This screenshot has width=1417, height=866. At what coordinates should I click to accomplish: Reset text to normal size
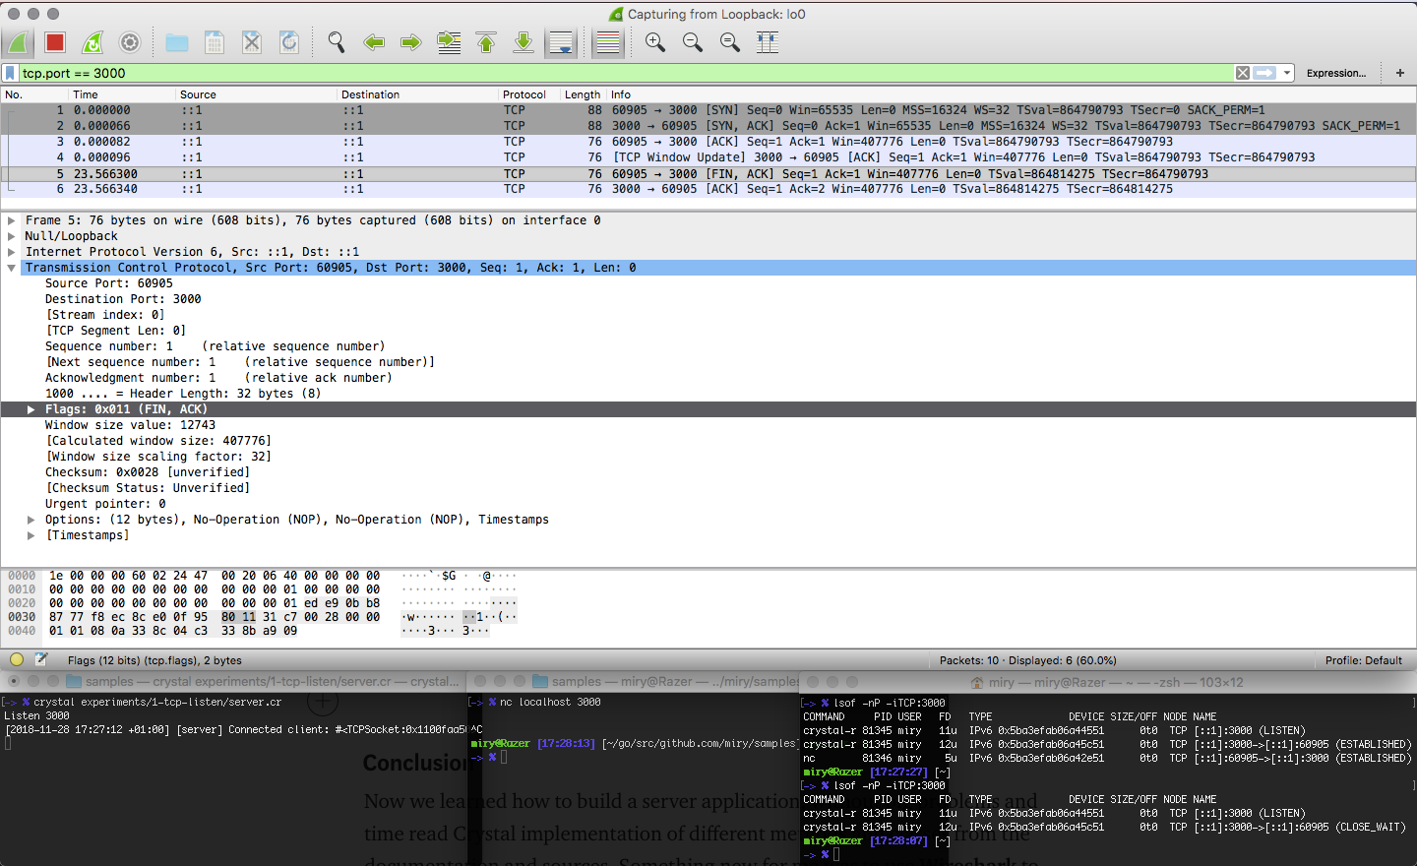tap(730, 42)
